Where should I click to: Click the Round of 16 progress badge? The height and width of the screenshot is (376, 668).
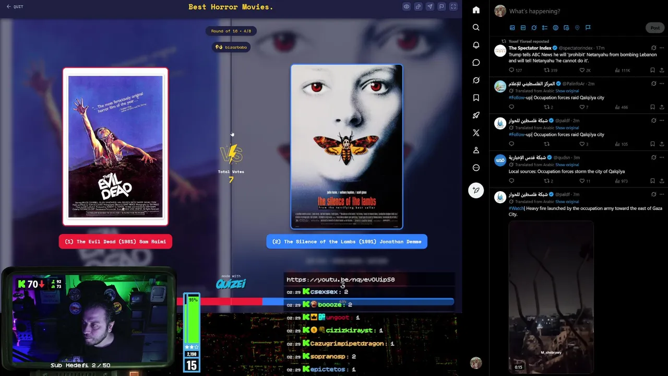(x=231, y=31)
